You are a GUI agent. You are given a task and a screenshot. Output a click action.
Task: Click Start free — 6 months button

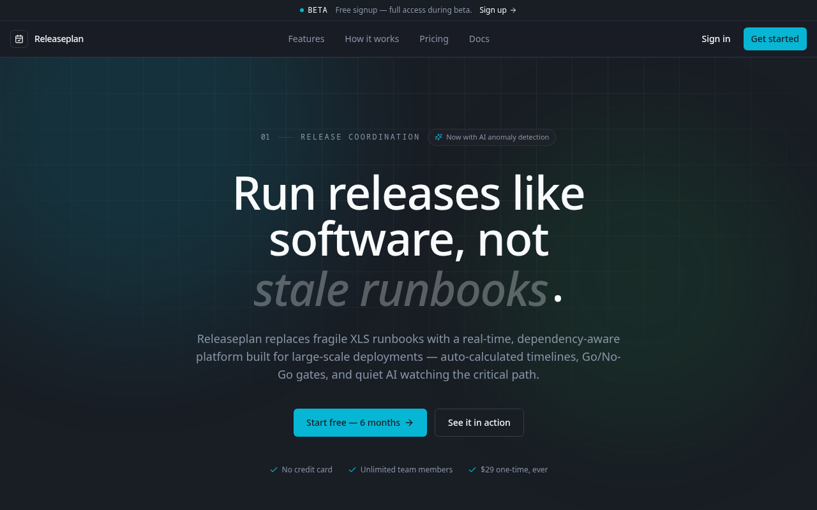pyautogui.click(x=360, y=423)
